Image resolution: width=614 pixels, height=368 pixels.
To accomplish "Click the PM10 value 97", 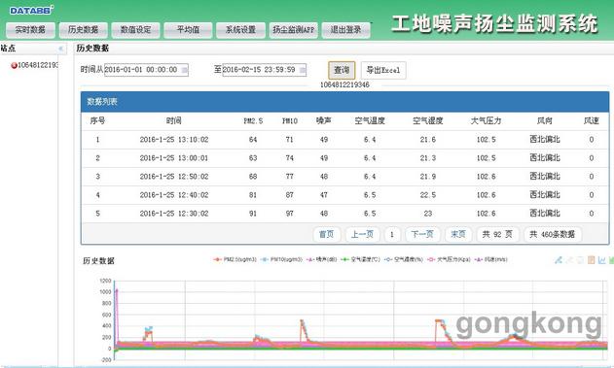I will 289,214.
